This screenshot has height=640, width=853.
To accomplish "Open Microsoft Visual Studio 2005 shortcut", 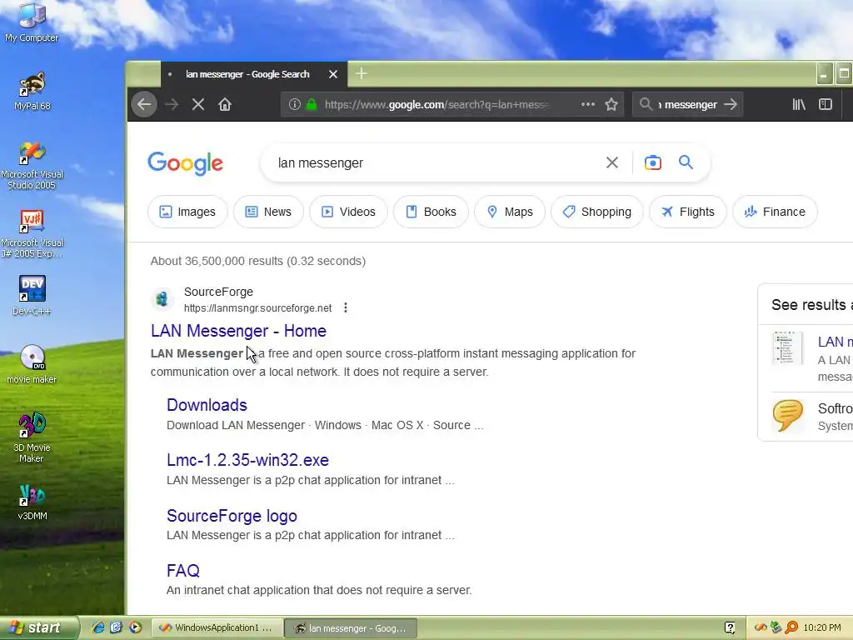I will coord(32,165).
